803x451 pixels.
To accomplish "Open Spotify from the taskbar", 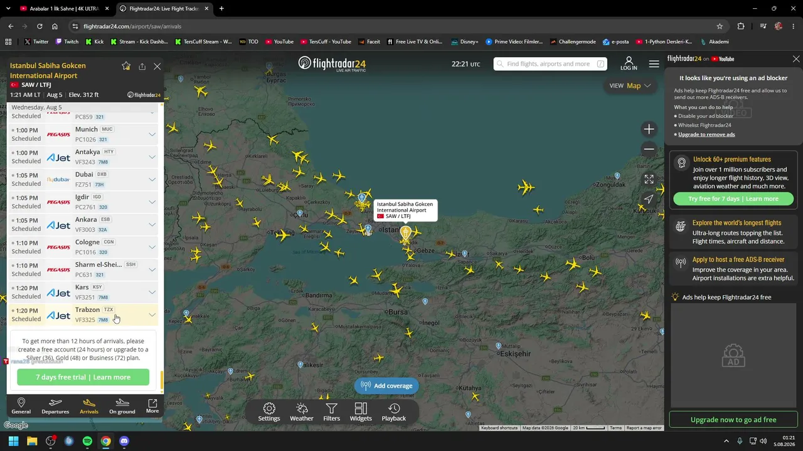I will [87, 441].
